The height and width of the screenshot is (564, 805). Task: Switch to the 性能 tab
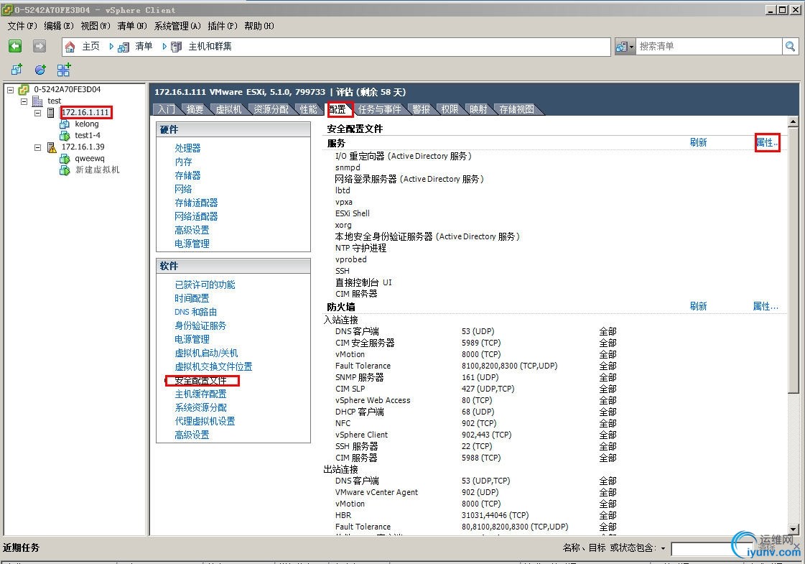(x=309, y=109)
